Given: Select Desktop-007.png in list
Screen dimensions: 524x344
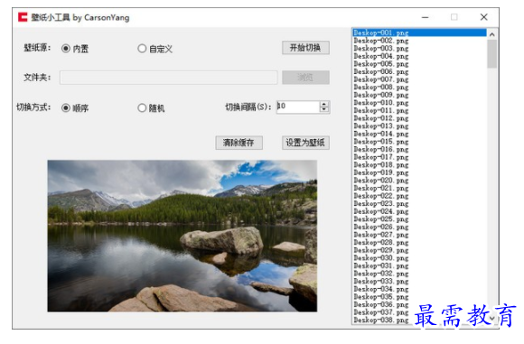Looking at the screenshot, I should pos(381,79).
